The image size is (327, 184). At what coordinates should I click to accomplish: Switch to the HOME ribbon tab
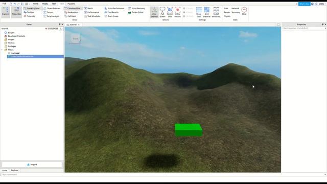(x=35, y=4)
